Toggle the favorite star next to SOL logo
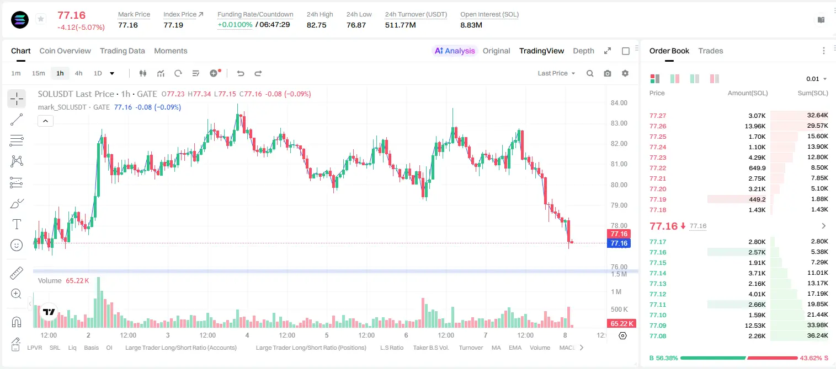836x369 pixels. tap(40, 19)
